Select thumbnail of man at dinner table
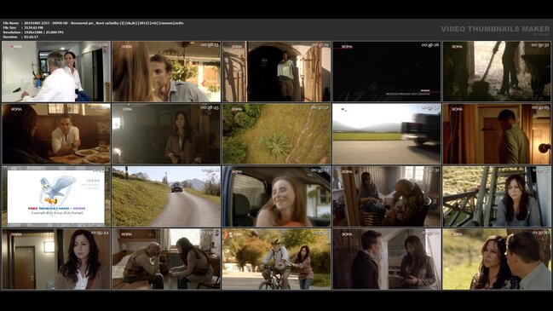Image resolution: width=553 pixels, height=311 pixels. 56,134
